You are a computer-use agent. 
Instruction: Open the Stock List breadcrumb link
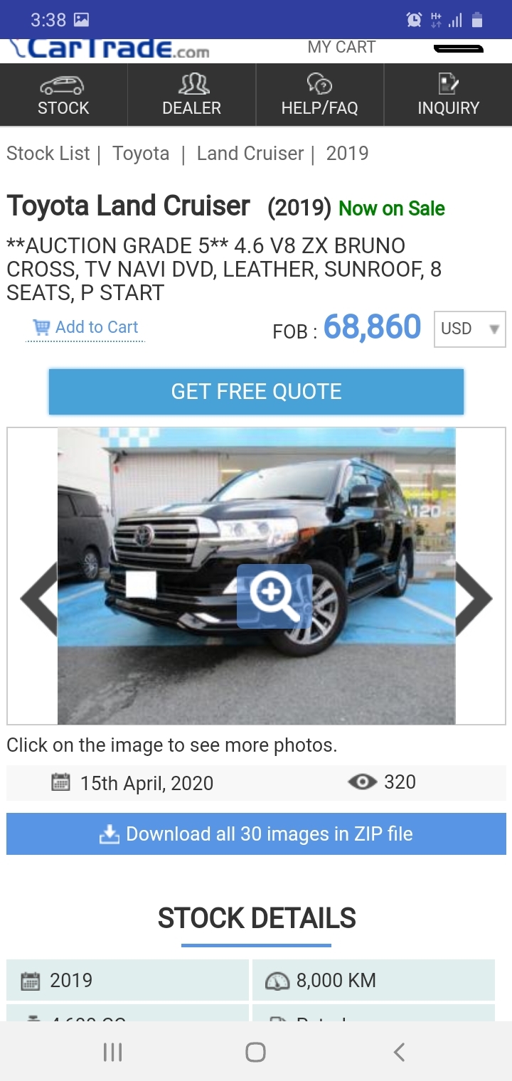click(x=48, y=154)
